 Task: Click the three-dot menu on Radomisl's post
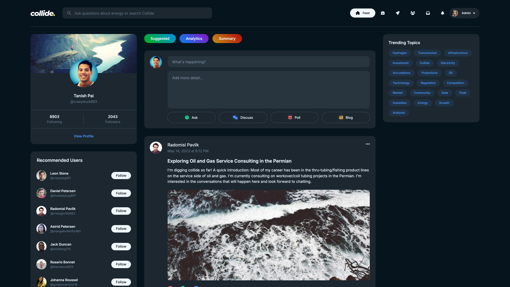pyautogui.click(x=368, y=144)
